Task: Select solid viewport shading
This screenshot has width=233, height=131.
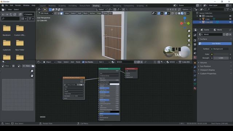Action: click(x=179, y=13)
